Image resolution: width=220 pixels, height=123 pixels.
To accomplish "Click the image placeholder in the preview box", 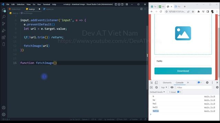I will pos(183,33).
